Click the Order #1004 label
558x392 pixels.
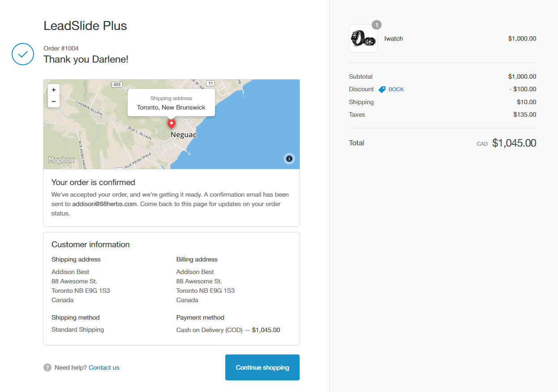[61, 48]
